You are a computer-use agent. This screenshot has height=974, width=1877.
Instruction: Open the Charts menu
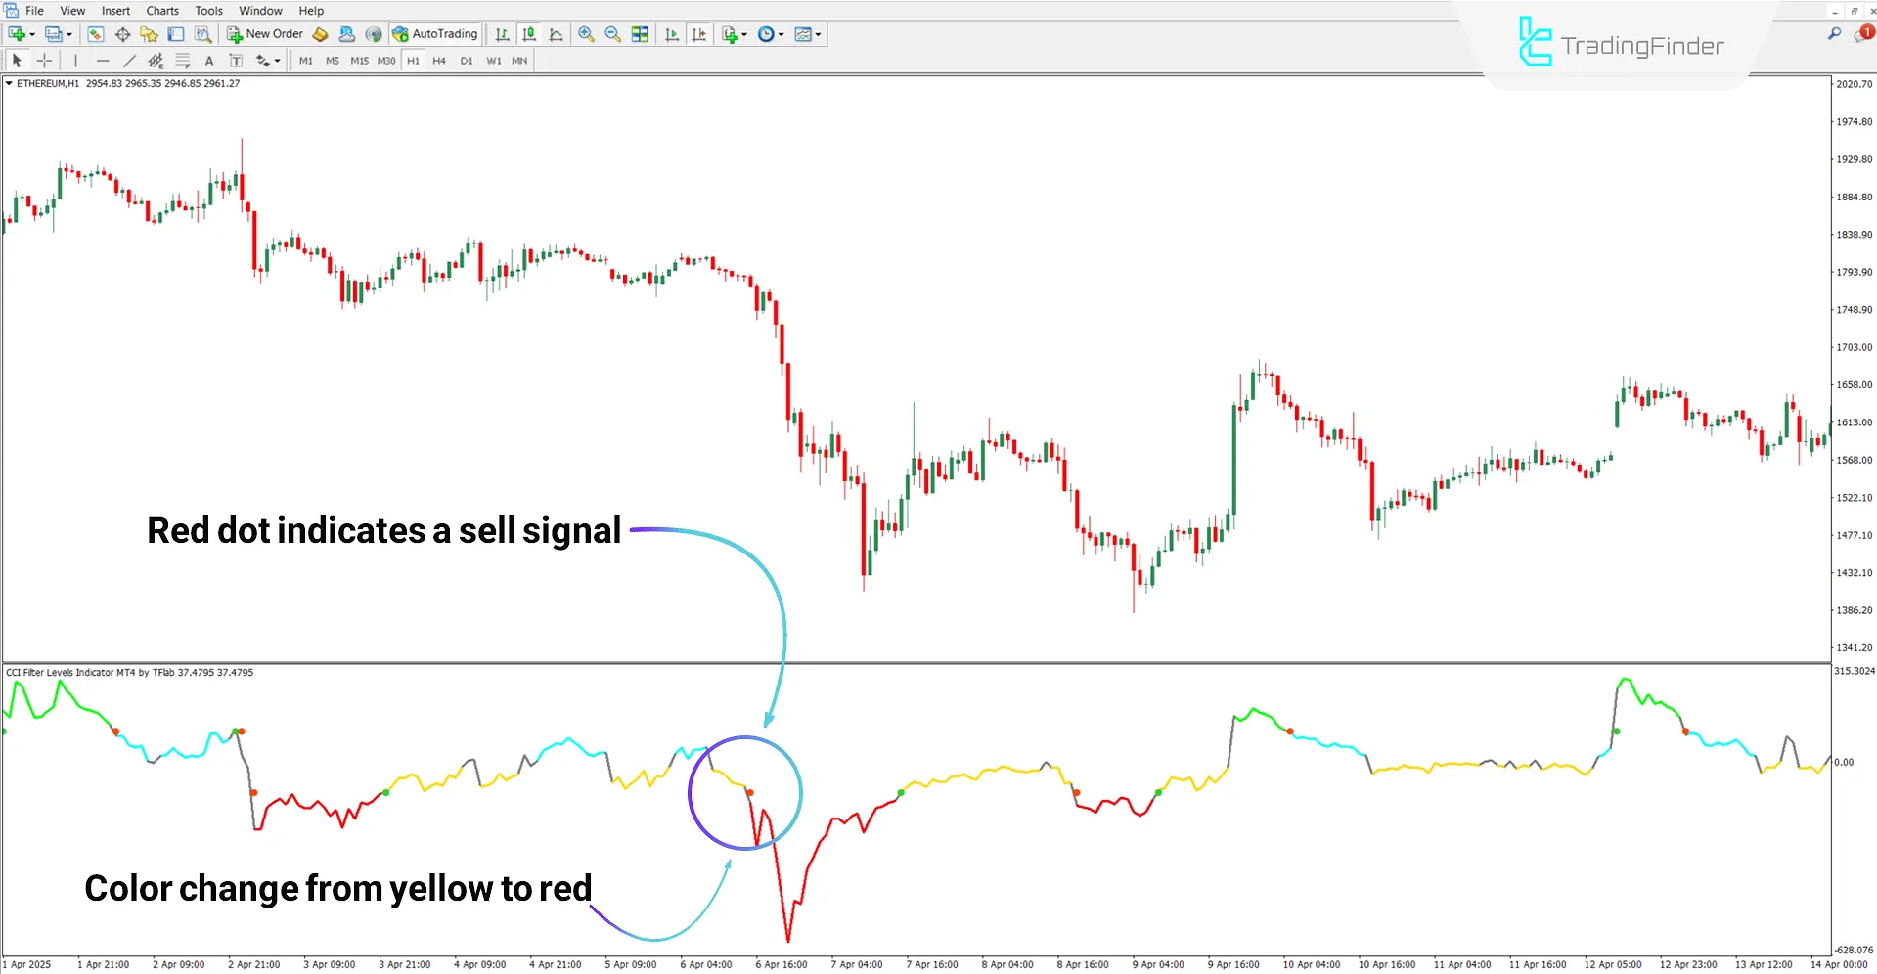(161, 10)
